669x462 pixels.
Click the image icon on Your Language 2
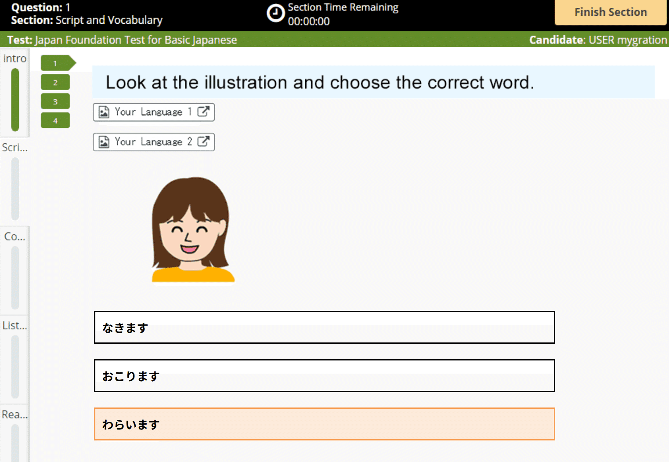[x=104, y=142]
